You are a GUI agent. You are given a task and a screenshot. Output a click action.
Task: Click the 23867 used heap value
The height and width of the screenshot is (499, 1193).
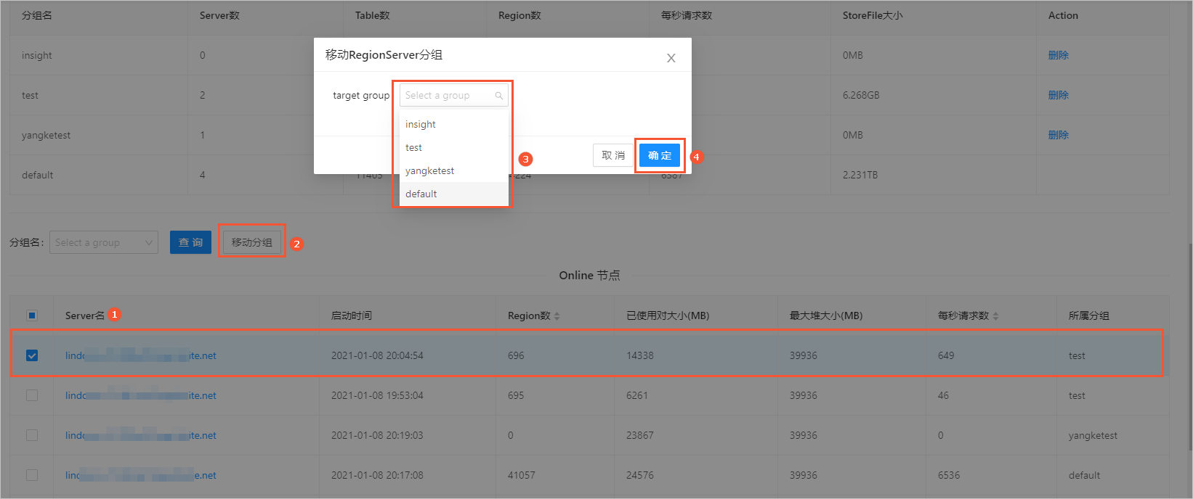coord(640,435)
